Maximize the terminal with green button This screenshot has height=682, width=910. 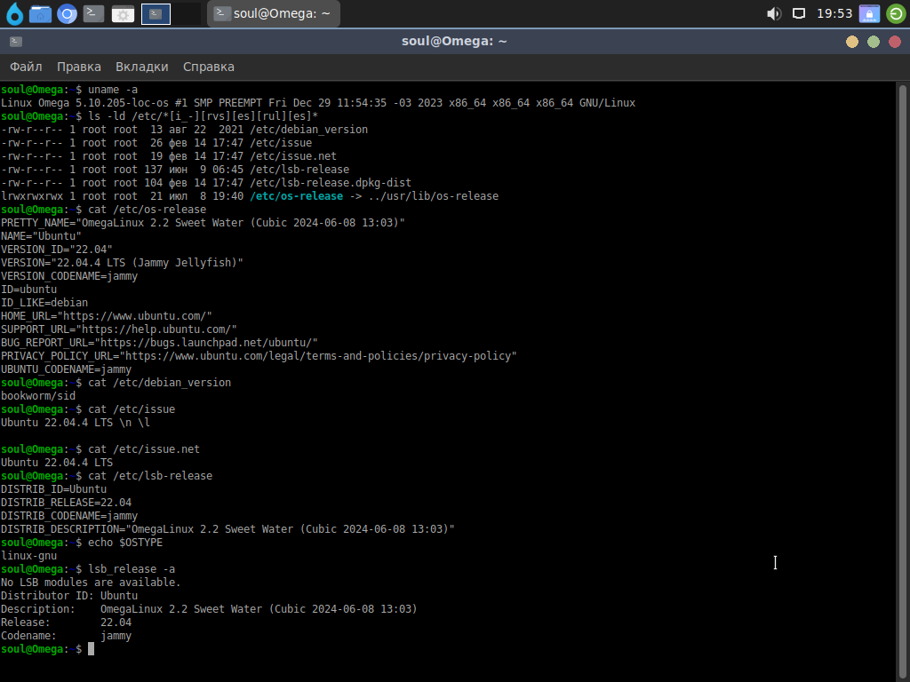(x=874, y=42)
